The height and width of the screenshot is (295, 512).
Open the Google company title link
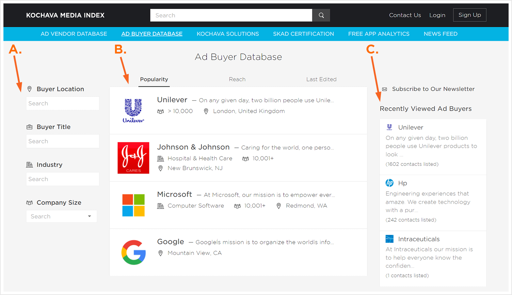171,242
